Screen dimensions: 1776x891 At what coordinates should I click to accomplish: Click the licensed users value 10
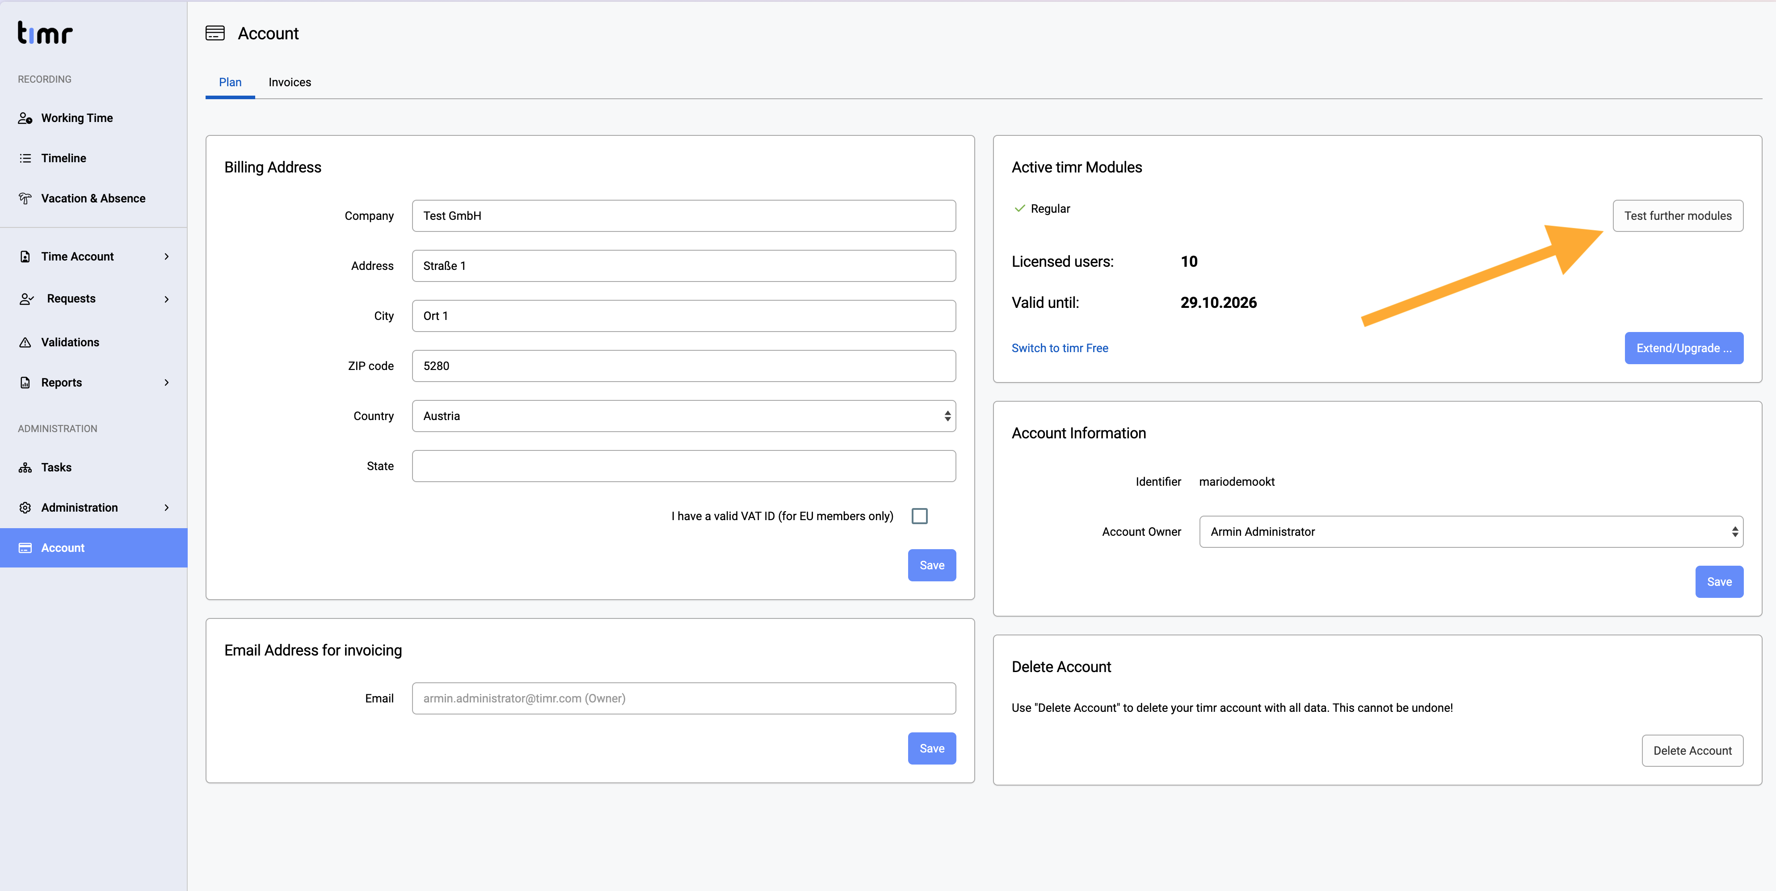(1189, 262)
